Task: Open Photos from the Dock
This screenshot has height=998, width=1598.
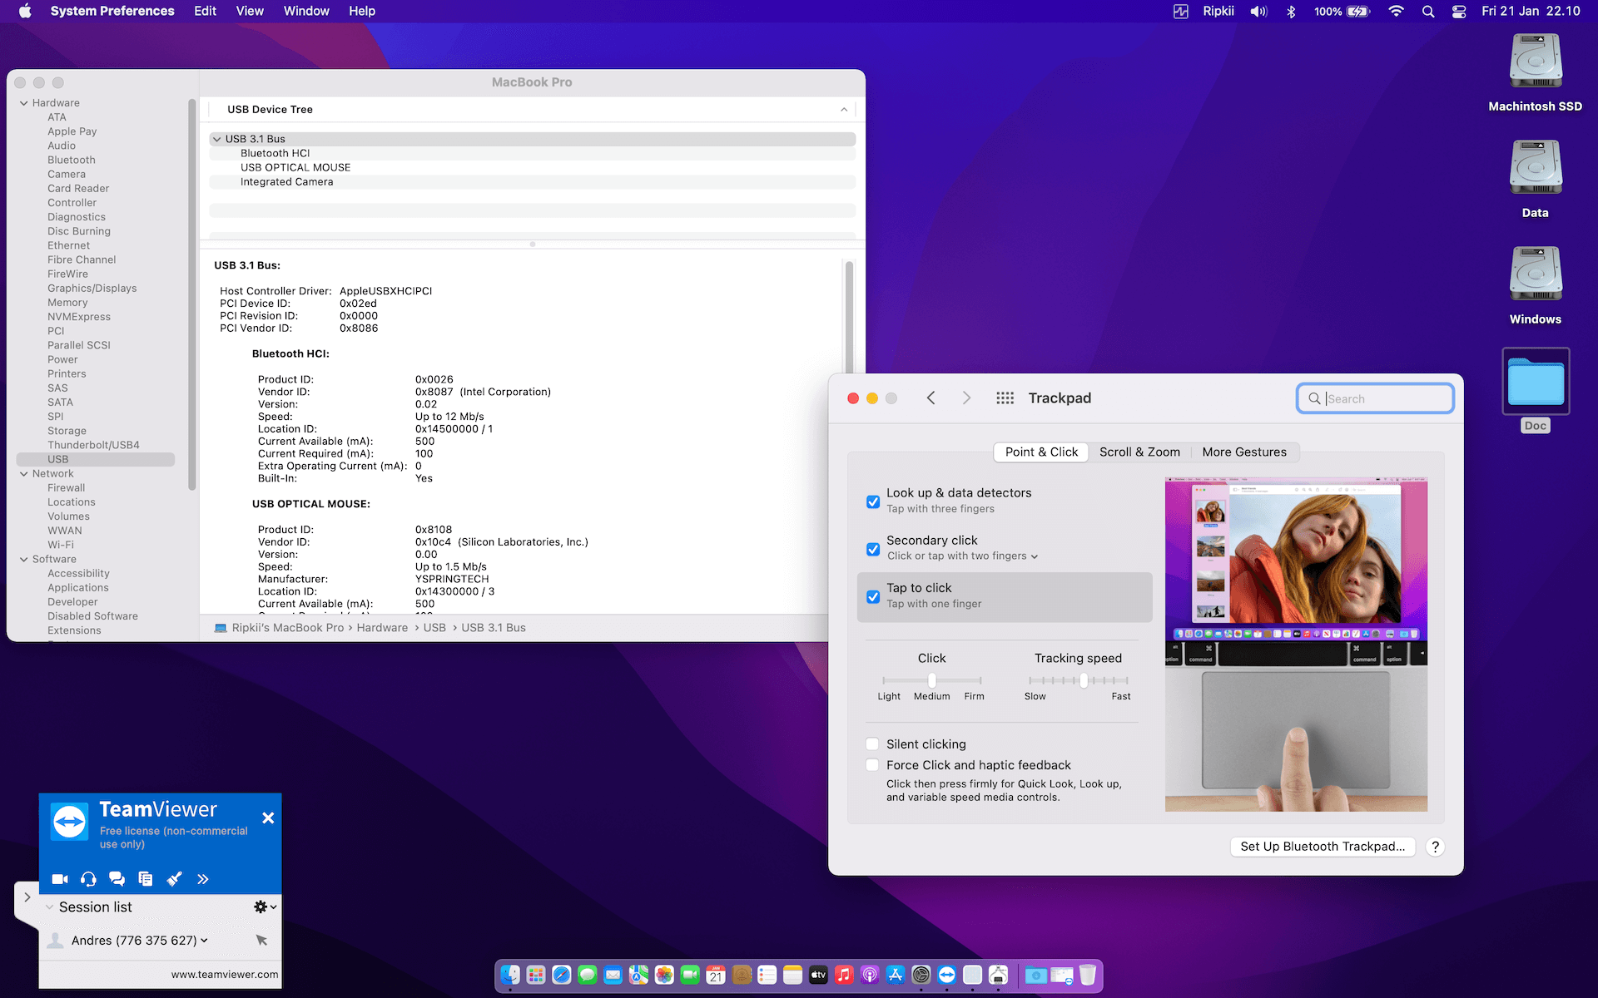Action: tap(664, 975)
